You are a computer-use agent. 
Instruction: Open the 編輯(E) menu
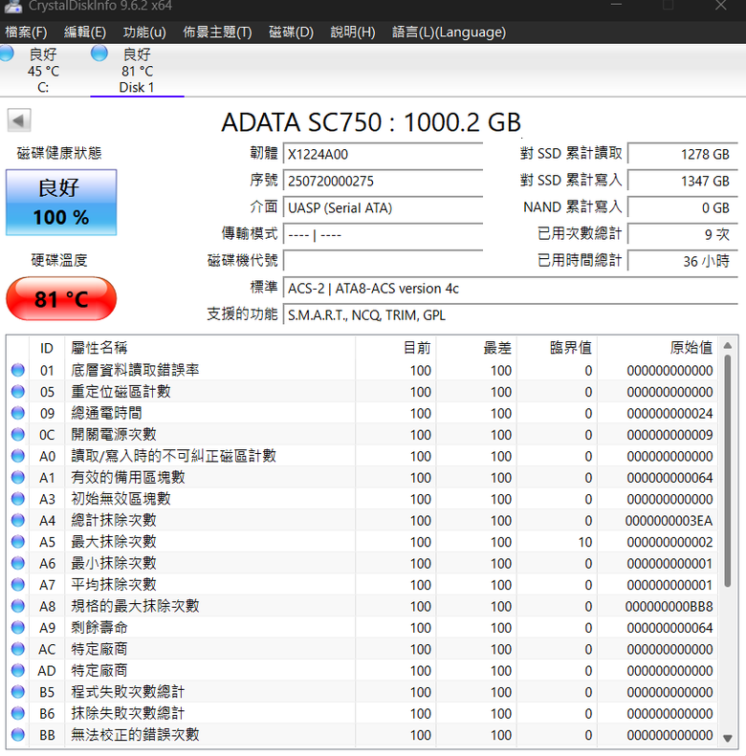(x=85, y=32)
